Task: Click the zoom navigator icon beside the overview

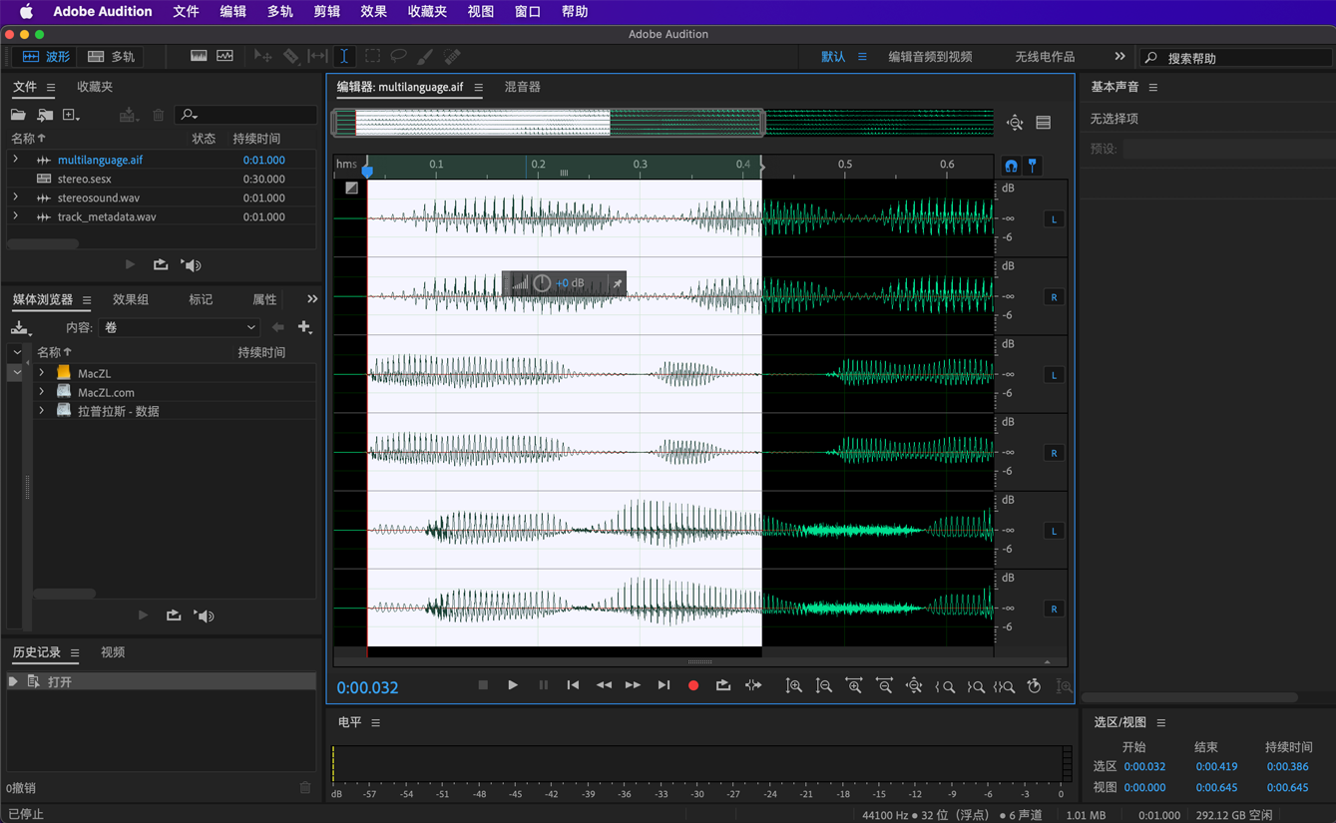Action: coord(1015,123)
